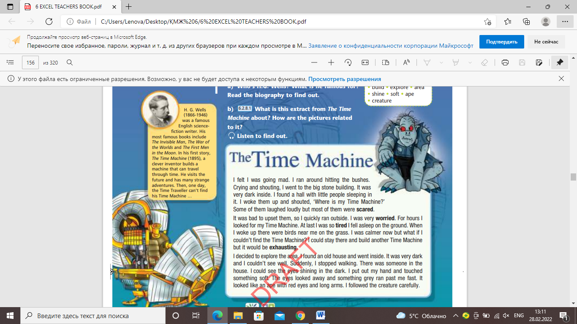Zoom in on the PDF
The height and width of the screenshot is (324, 577).
[331, 62]
